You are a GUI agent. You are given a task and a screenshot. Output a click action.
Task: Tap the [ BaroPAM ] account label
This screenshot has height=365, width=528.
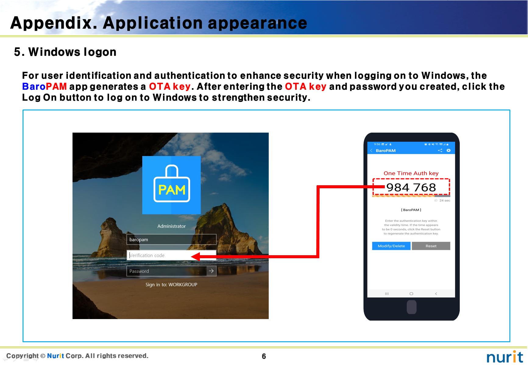(x=411, y=210)
